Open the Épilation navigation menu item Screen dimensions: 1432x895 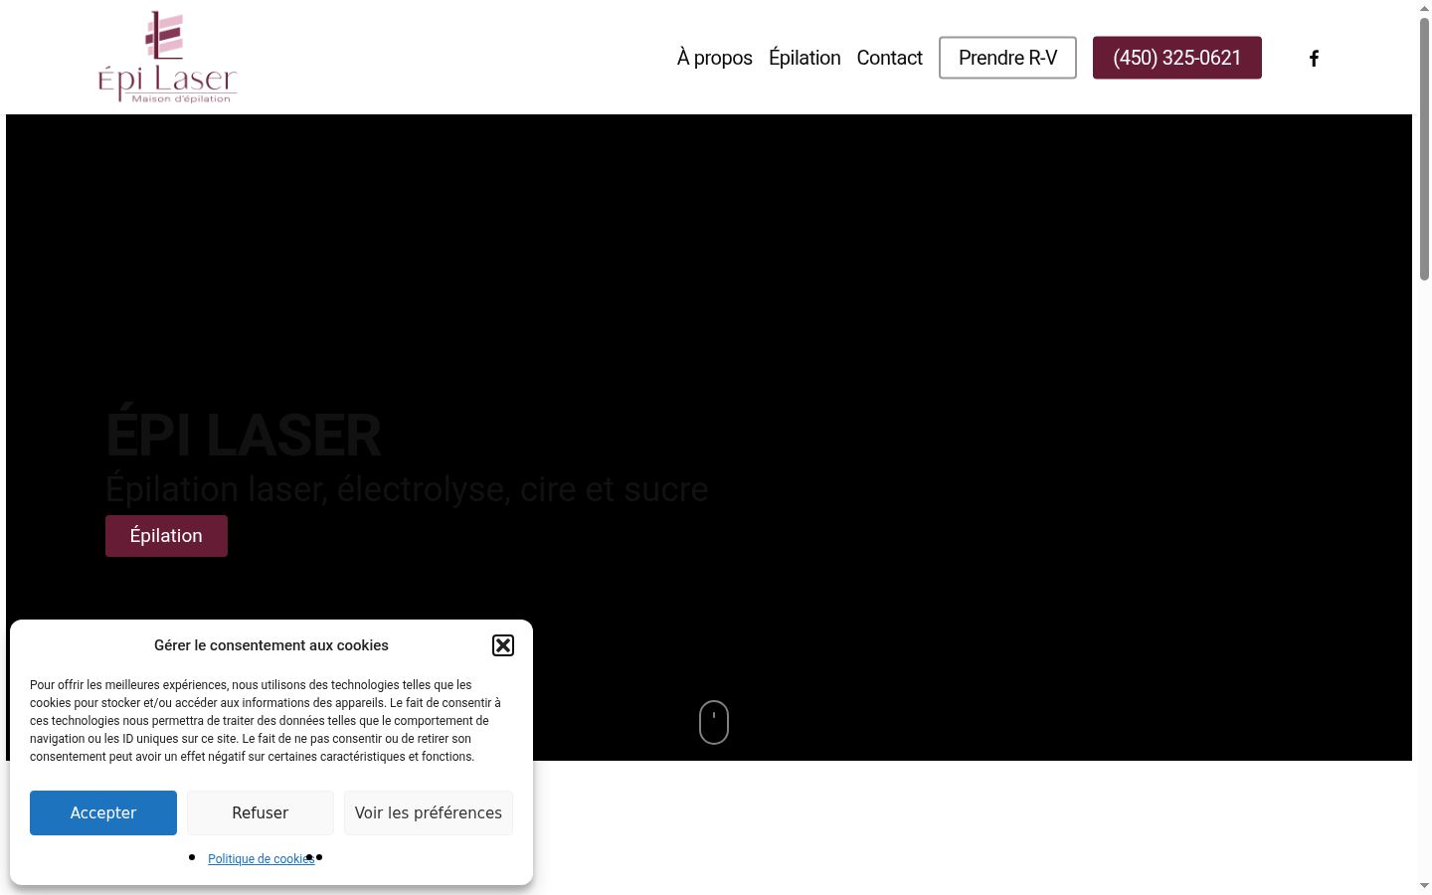pyautogui.click(x=805, y=58)
